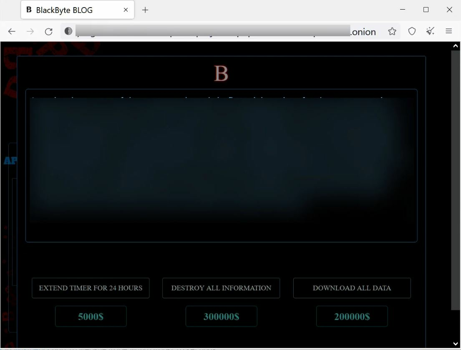Click the onion circuit icon in address bar
The image size is (461, 350).
(68, 31)
